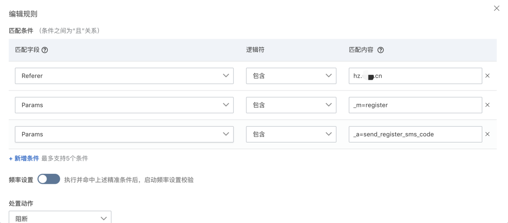Click the + 新增条件 link
This screenshot has height=223, width=508.
pyautogui.click(x=24, y=158)
